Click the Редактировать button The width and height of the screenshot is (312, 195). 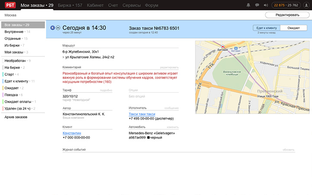pyautogui.click(x=287, y=15)
